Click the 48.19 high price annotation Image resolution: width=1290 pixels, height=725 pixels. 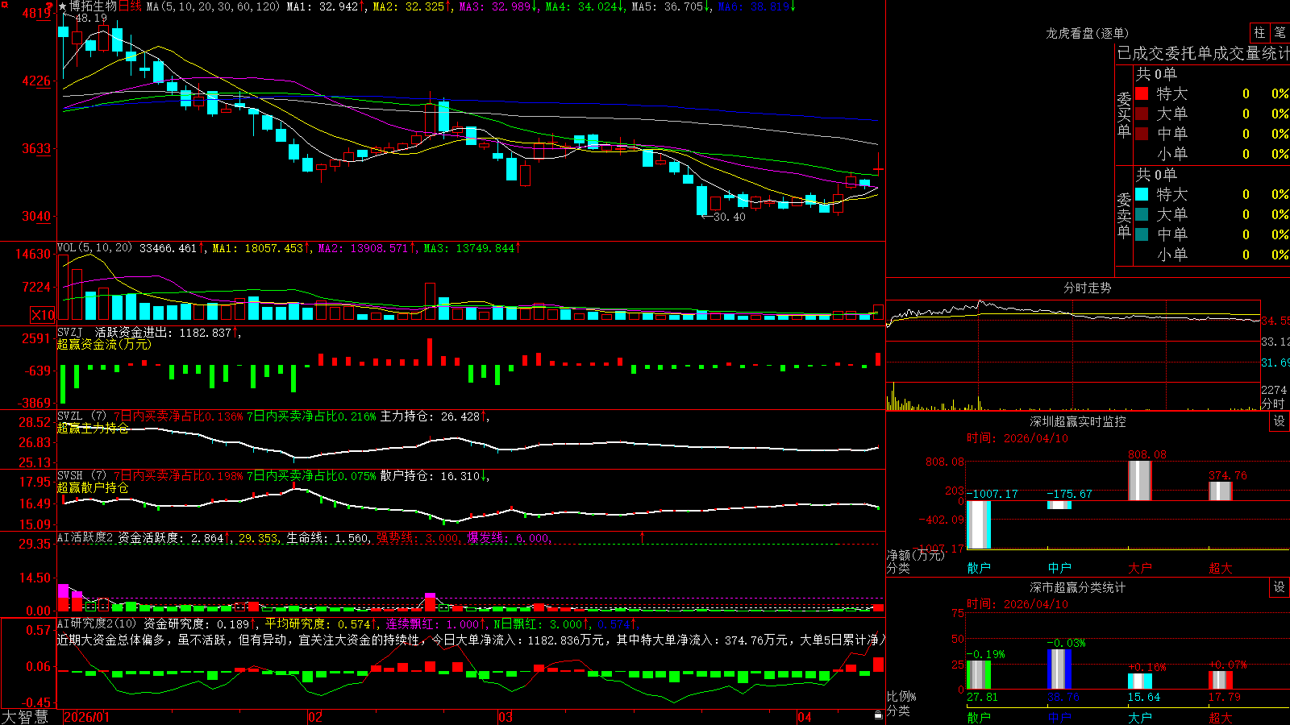click(x=91, y=18)
